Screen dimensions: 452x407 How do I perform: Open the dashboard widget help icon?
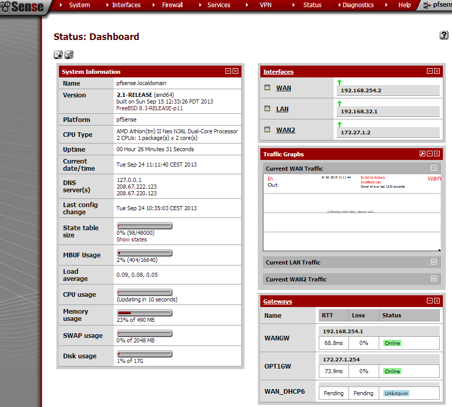(69, 54)
